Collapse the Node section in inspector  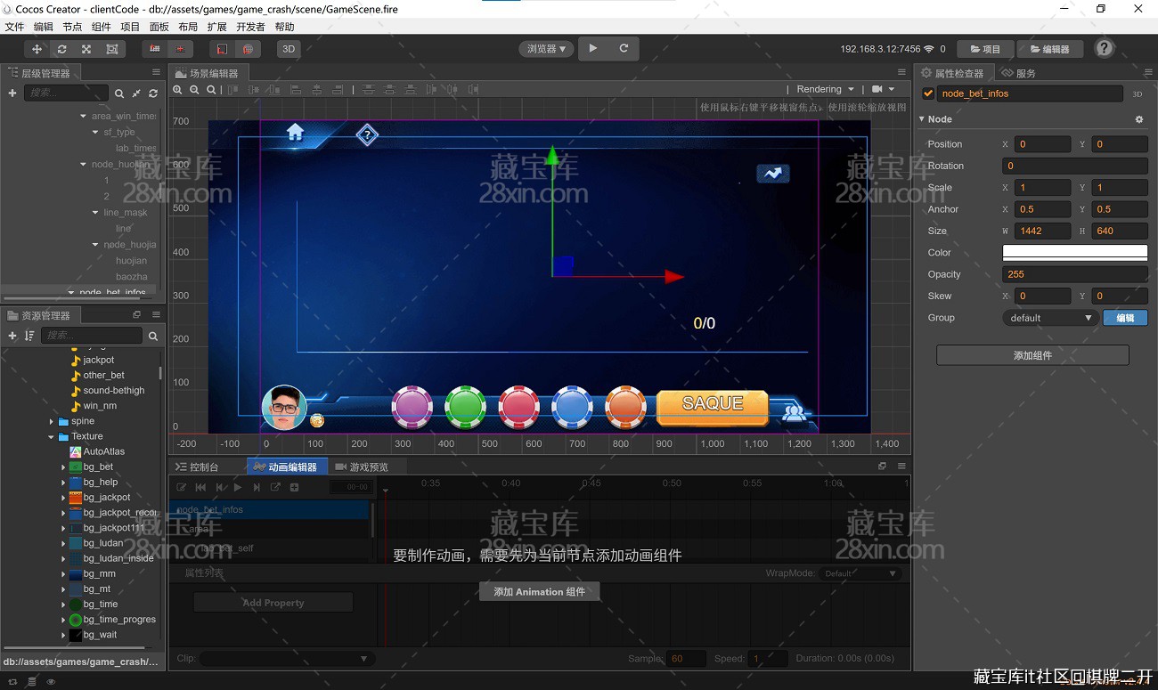(922, 118)
